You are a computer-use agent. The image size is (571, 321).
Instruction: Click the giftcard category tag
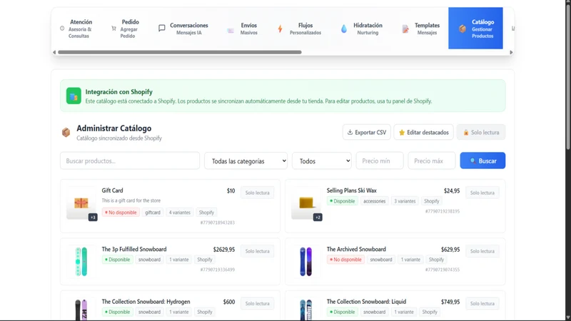point(153,213)
